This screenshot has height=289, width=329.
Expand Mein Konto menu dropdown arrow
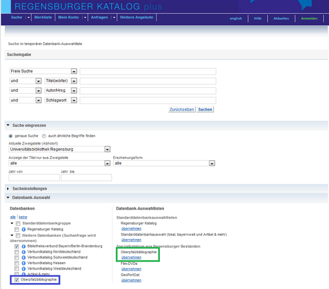point(85,18)
